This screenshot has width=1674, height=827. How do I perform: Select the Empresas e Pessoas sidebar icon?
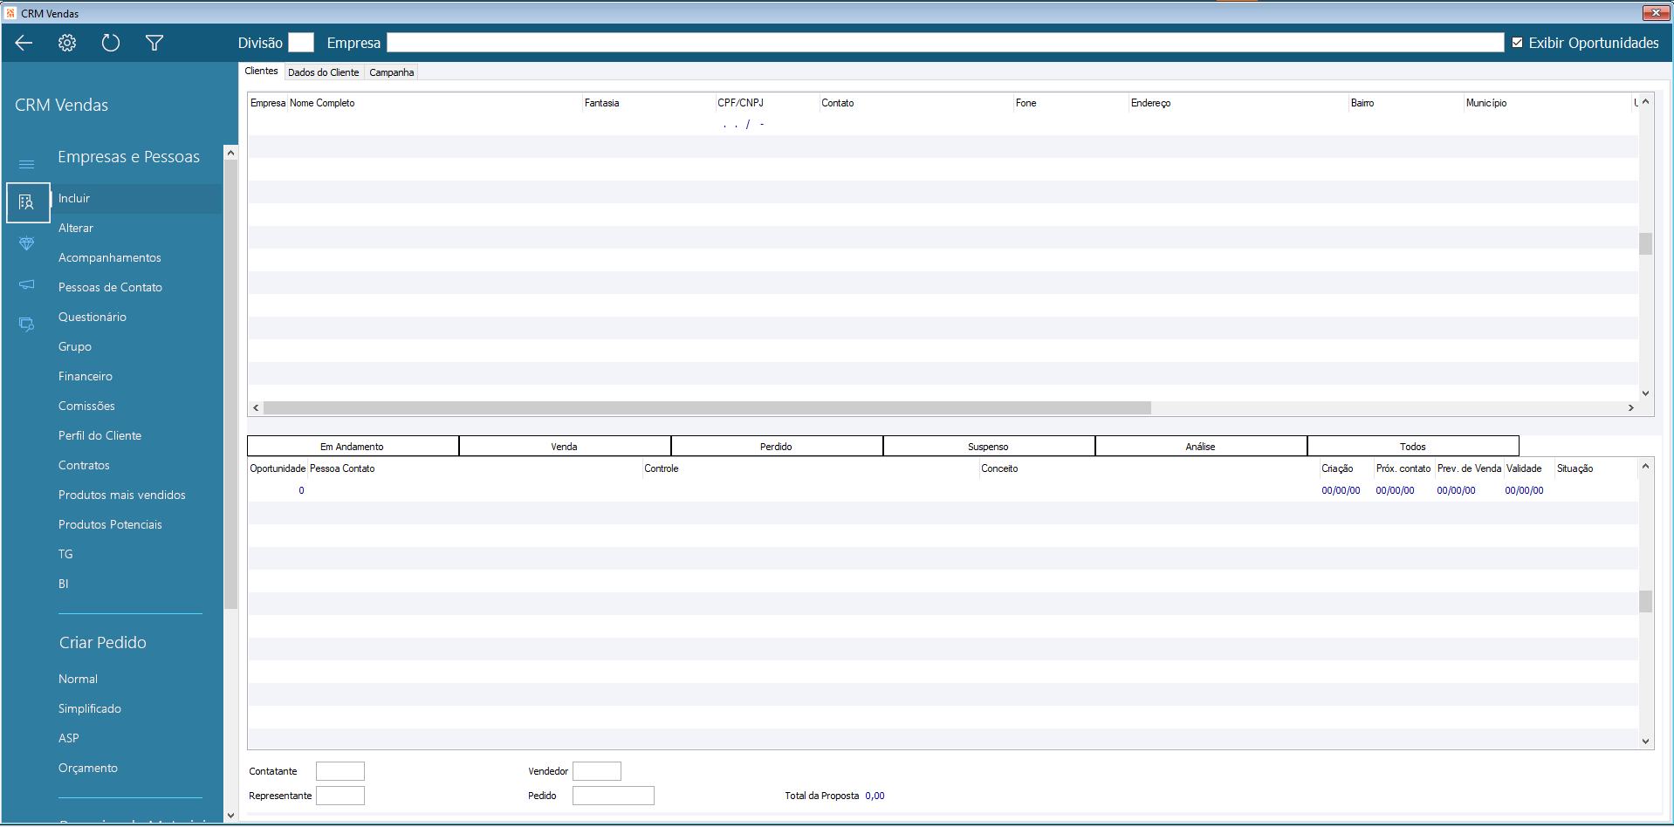27,202
